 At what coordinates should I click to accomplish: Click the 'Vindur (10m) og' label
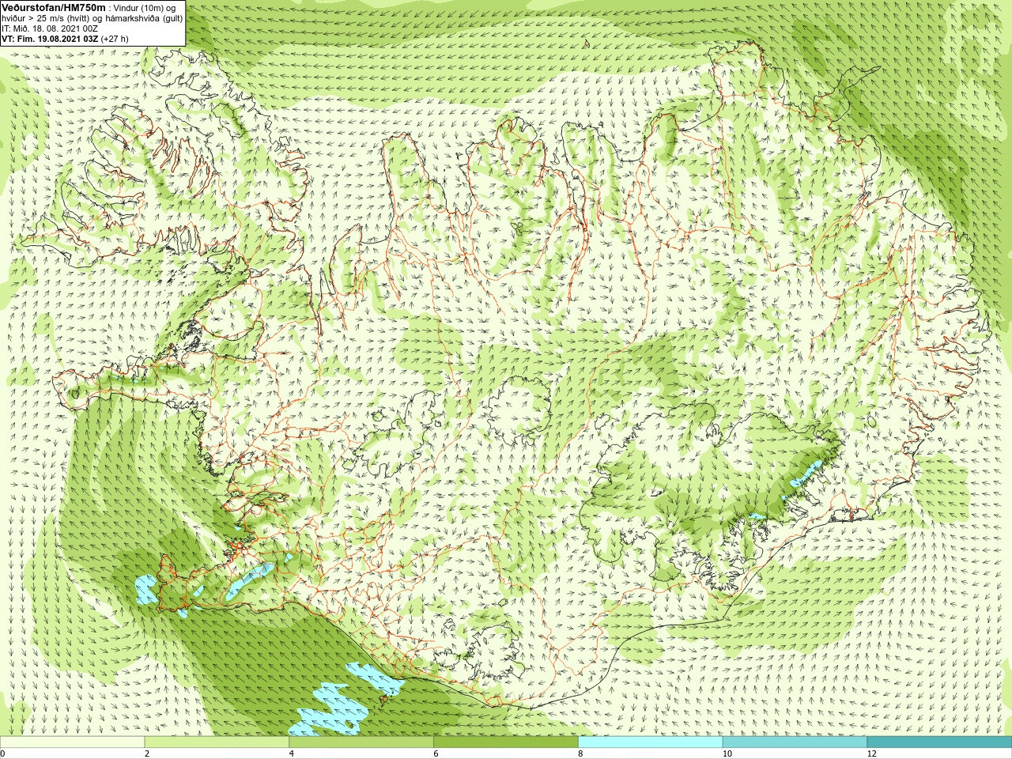click(145, 7)
